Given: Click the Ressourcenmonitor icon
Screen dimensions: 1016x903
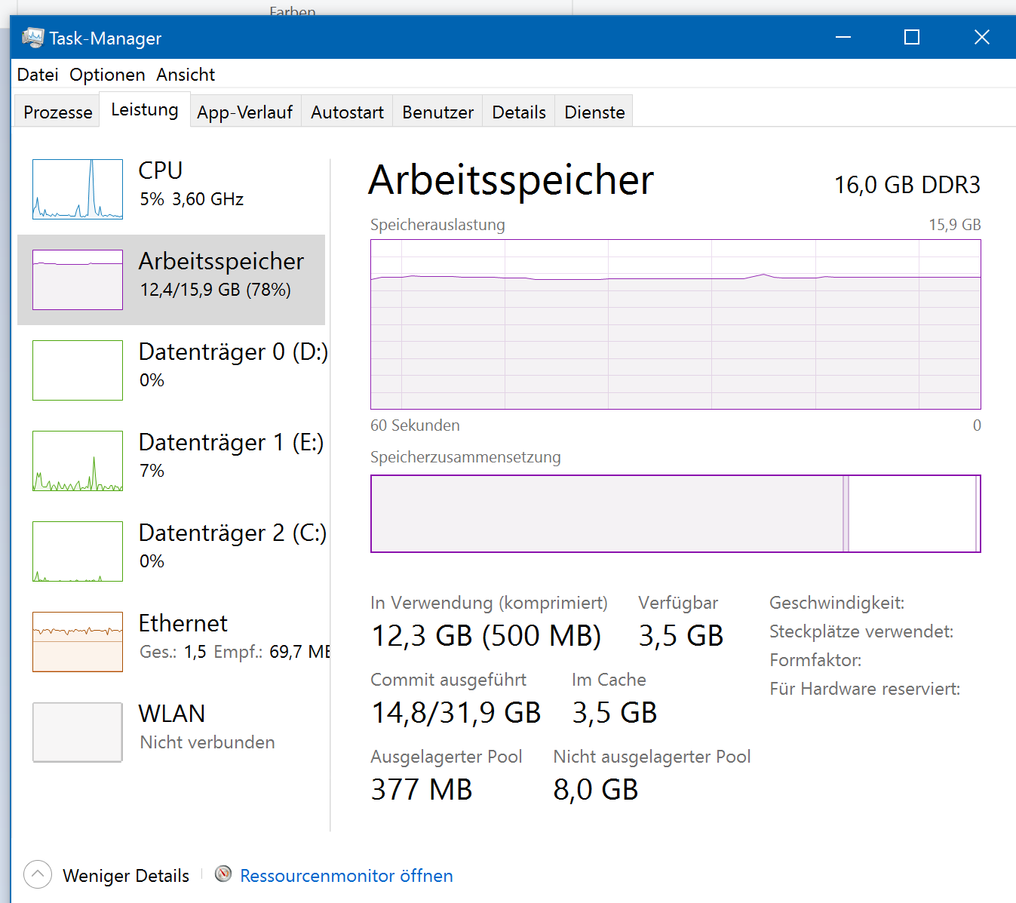Looking at the screenshot, I should tap(223, 874).
